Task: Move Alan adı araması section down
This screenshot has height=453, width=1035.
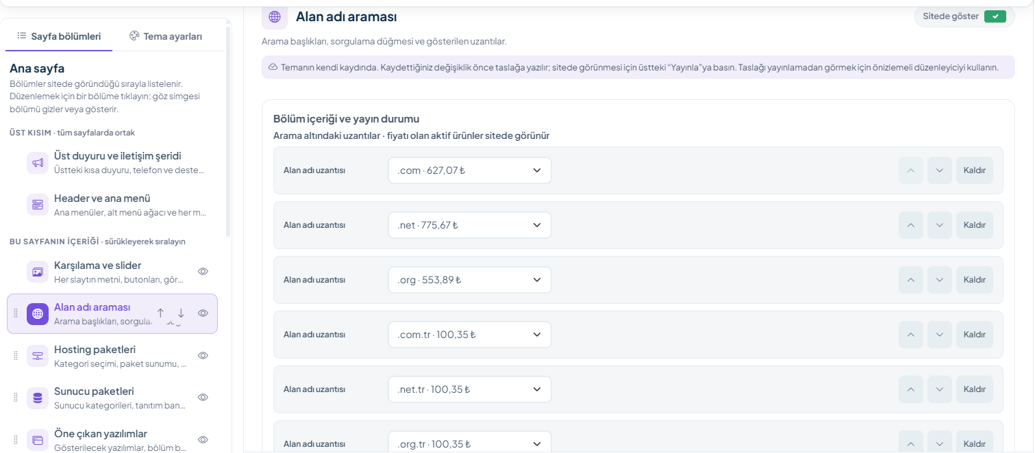Action: 181,313
